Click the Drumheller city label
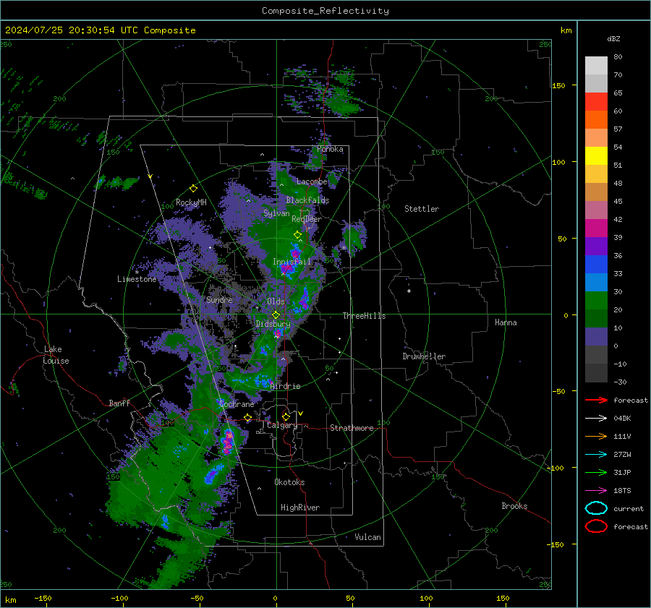Image resolution: width=651 pixels, height=608 pixels. tap(424, 356)
